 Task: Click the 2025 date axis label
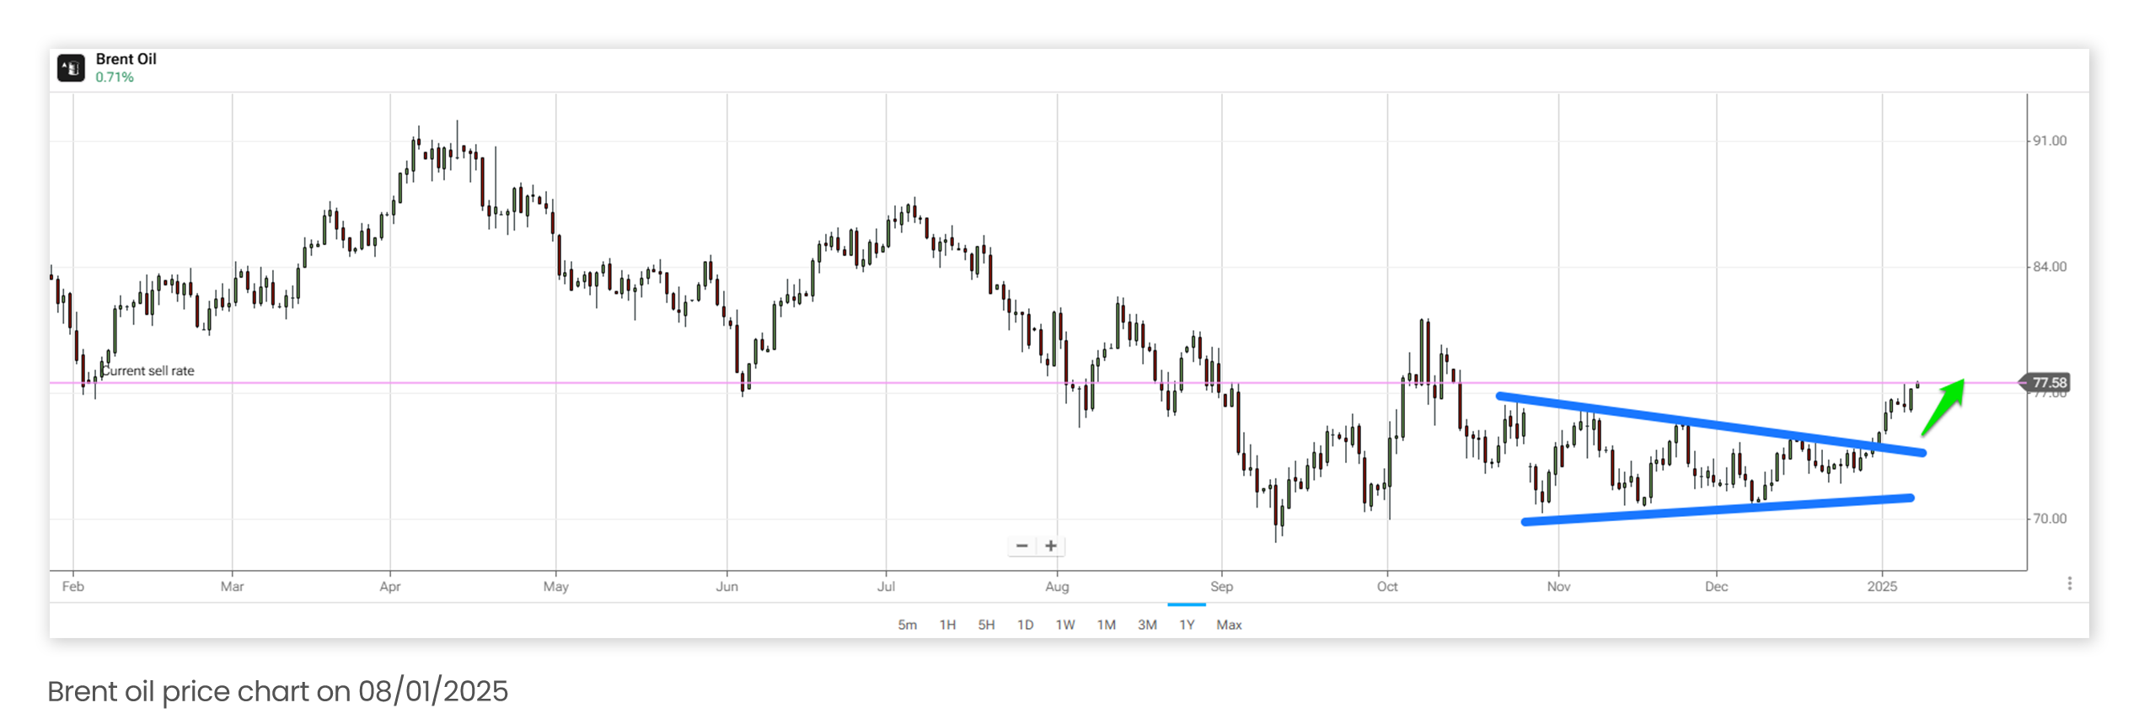click(x=1882, y=586)
